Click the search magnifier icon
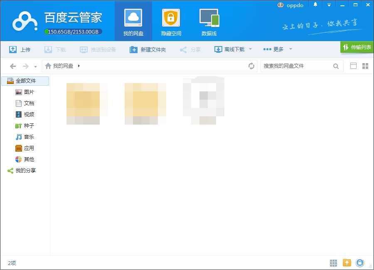374x270 pixels. pyautogui.click(x=336, y=66)
